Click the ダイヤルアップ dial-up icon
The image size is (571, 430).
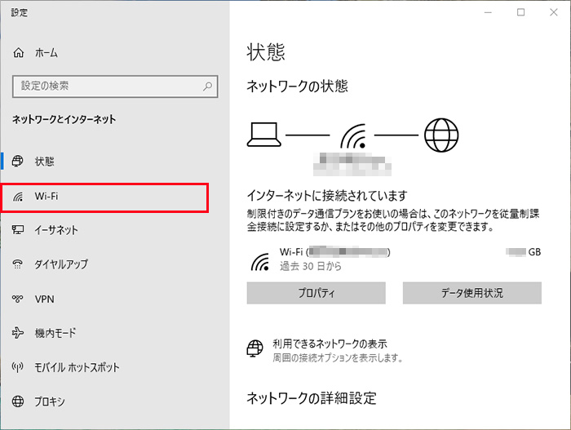coord(19,265)
